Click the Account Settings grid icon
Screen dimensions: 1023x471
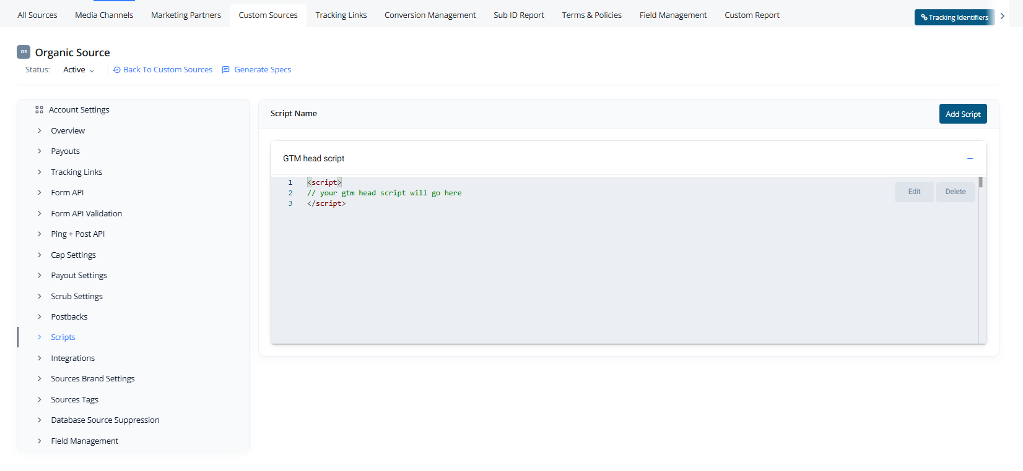click(39, 109)
